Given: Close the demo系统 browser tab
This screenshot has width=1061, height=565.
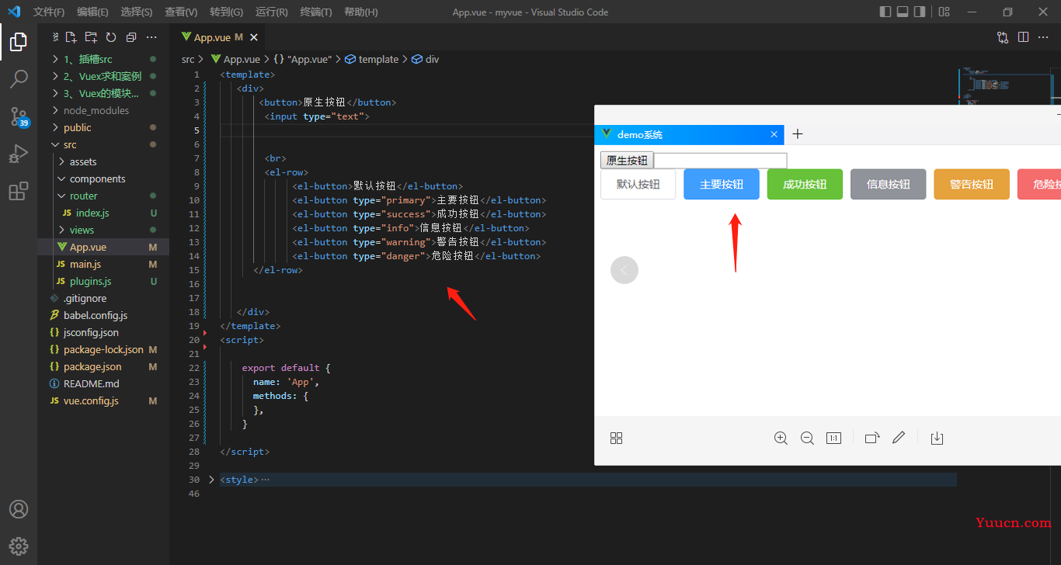Looking at the screenshot, I should pos(774,134).
